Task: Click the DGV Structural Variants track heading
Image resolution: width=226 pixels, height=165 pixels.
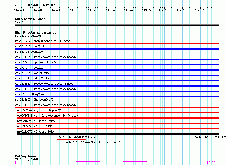Action: tap(35, 32)
